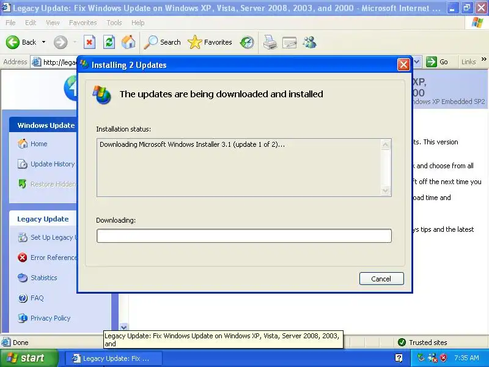This screenshot has width=489, height=367.
Task: Click the Refresh page icon
Action: 109,42
